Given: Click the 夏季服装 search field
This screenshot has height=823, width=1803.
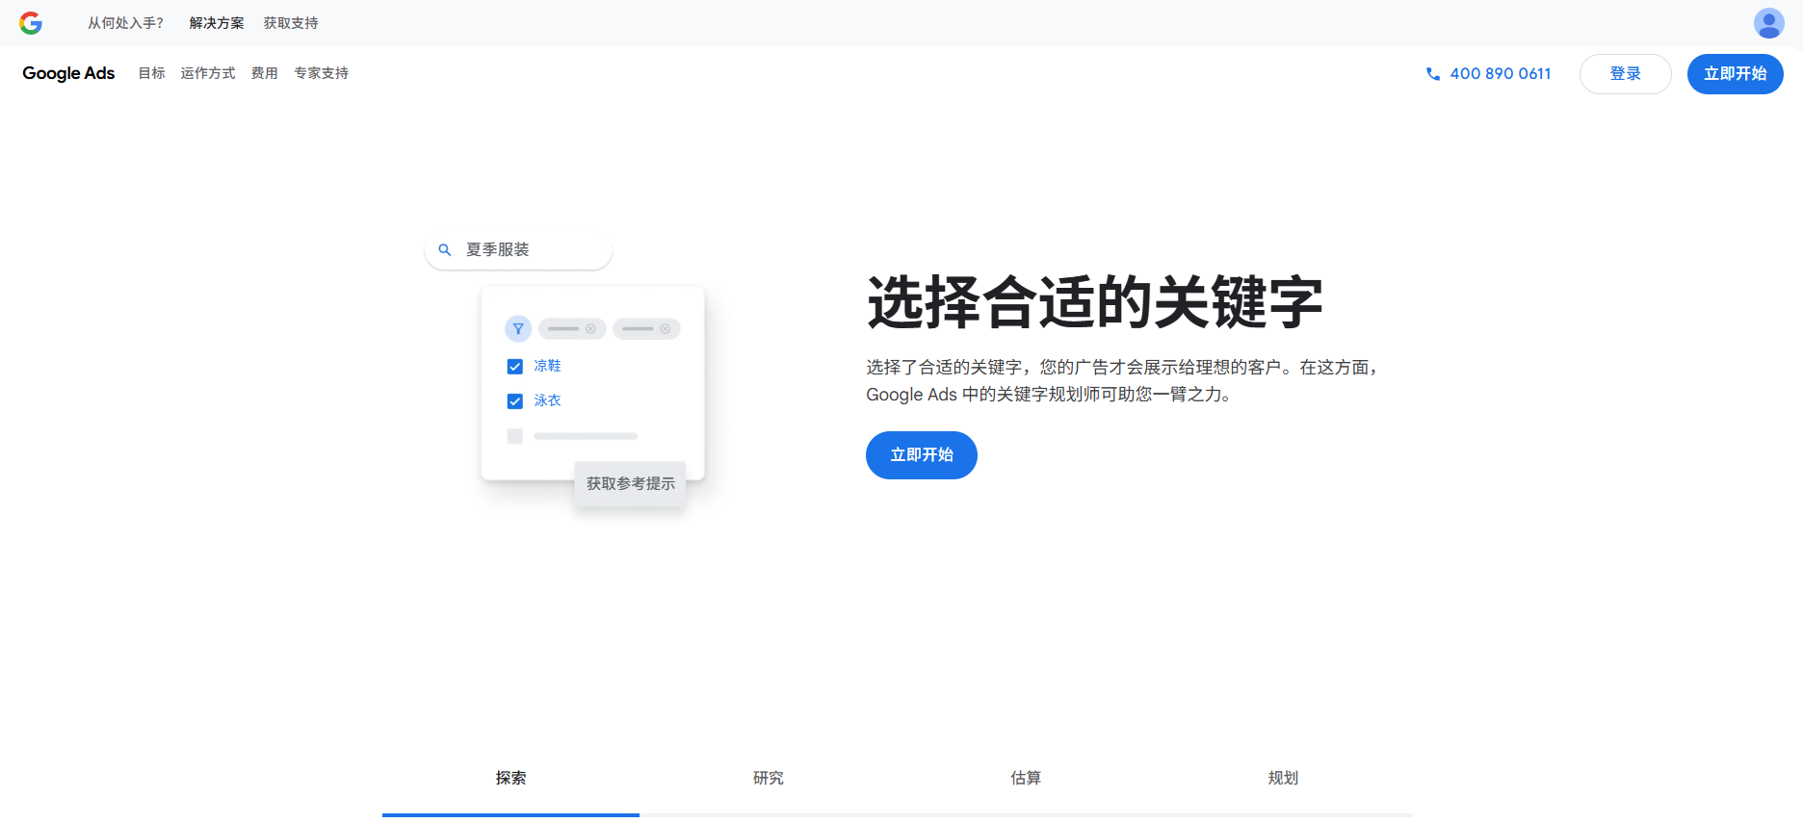Looking at the screenshot, I should (x=518, y=250).
